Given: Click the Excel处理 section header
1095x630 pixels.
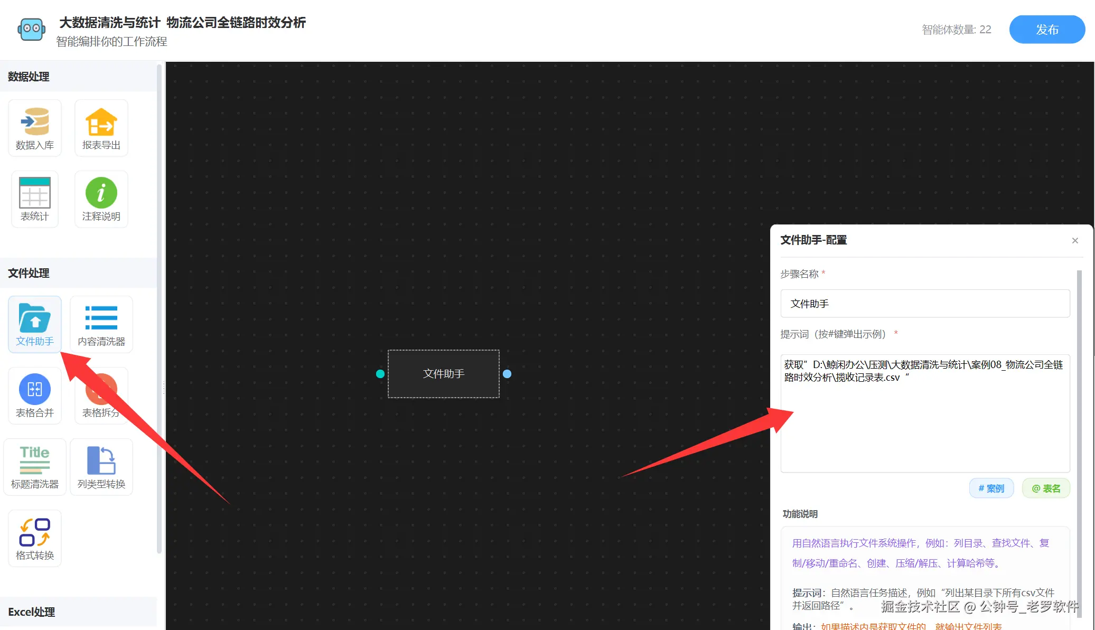Looking at the screenshot, I should tap(78, 612).
